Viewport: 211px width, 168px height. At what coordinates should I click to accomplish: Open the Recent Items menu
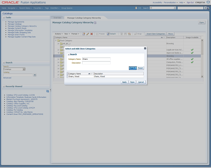(x=25, y=8)
